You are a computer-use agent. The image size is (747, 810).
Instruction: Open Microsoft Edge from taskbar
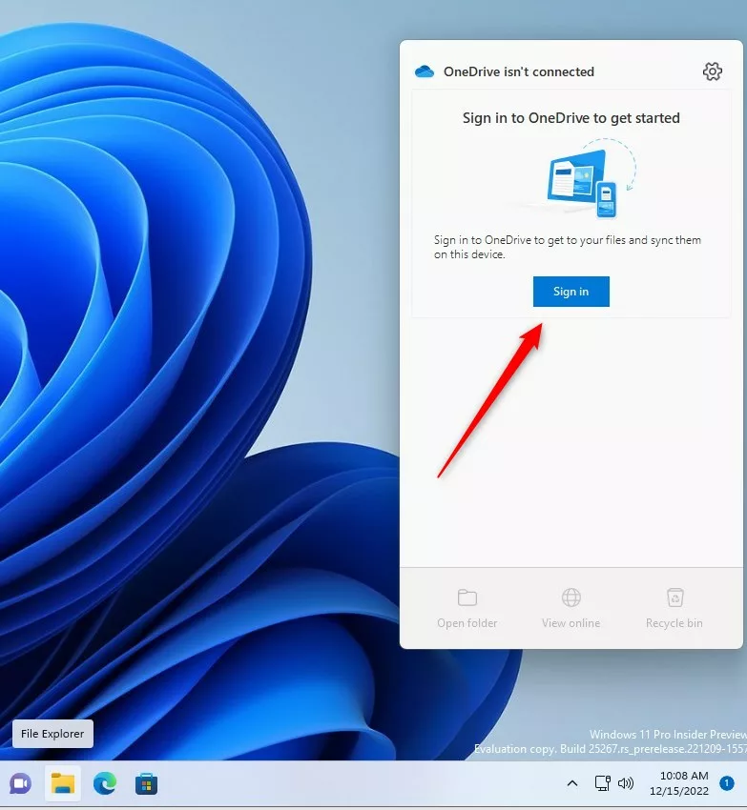tap(105, 784)
